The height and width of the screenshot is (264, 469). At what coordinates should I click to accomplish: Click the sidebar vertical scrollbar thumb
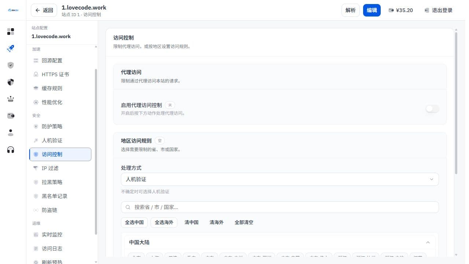tap(96, 151)
